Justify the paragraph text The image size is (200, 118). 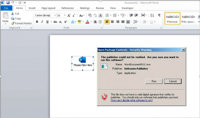coord(123,22)
